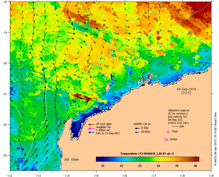
Task: Click the '112' longitude axis label
Action: coord(10,175)
